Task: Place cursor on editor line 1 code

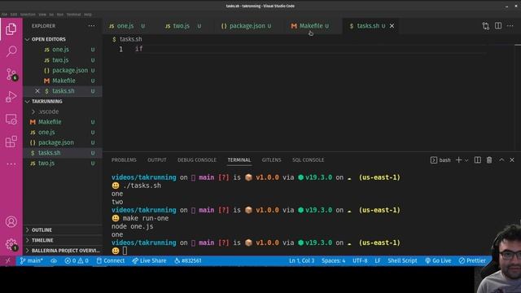Action: tap(139, 49)
